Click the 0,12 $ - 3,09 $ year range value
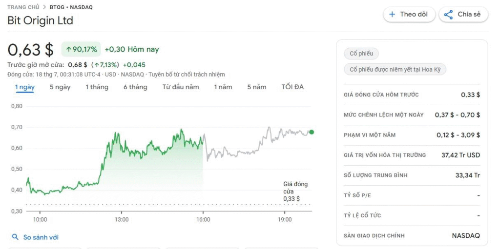The width and height of the screenshot is (500, 249). click(458, 135)
